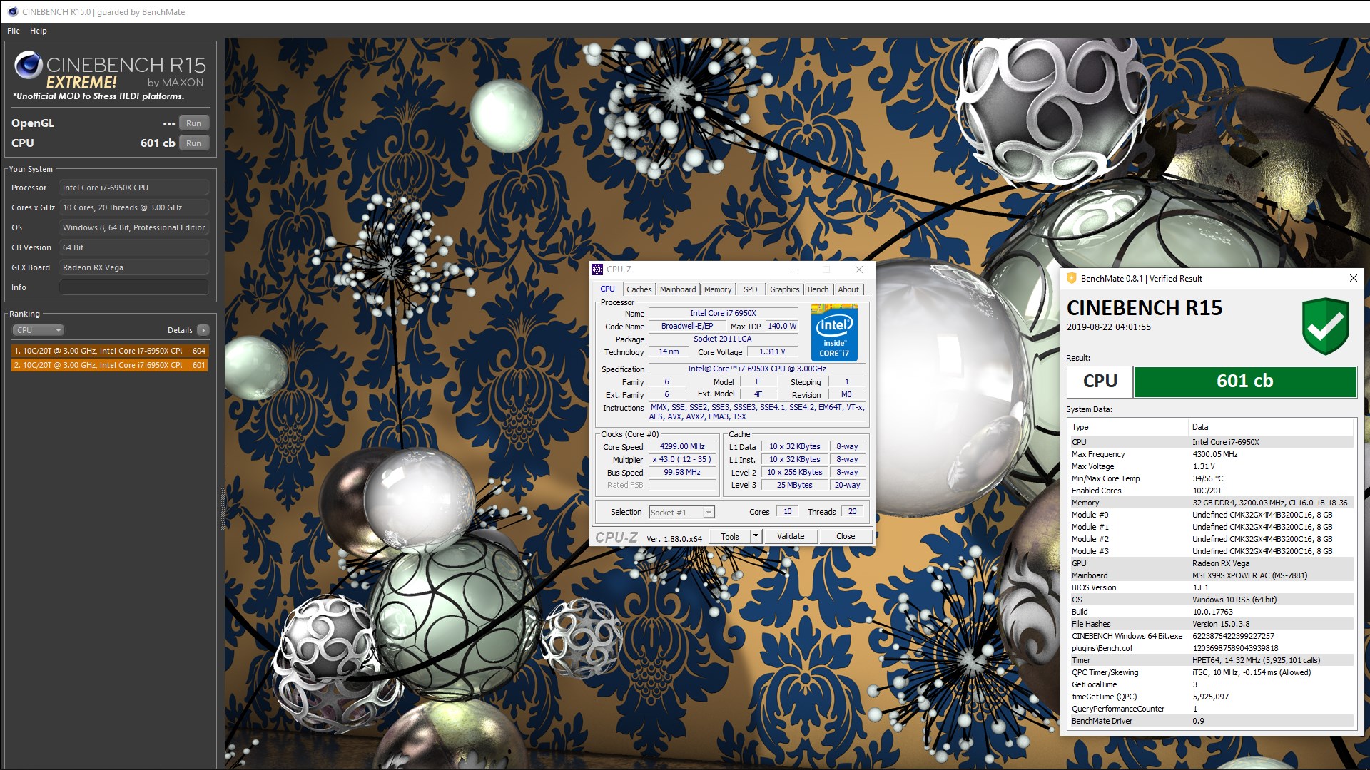
Task: Click the Tools button in CPU-Z
Action: click(730, 536)
